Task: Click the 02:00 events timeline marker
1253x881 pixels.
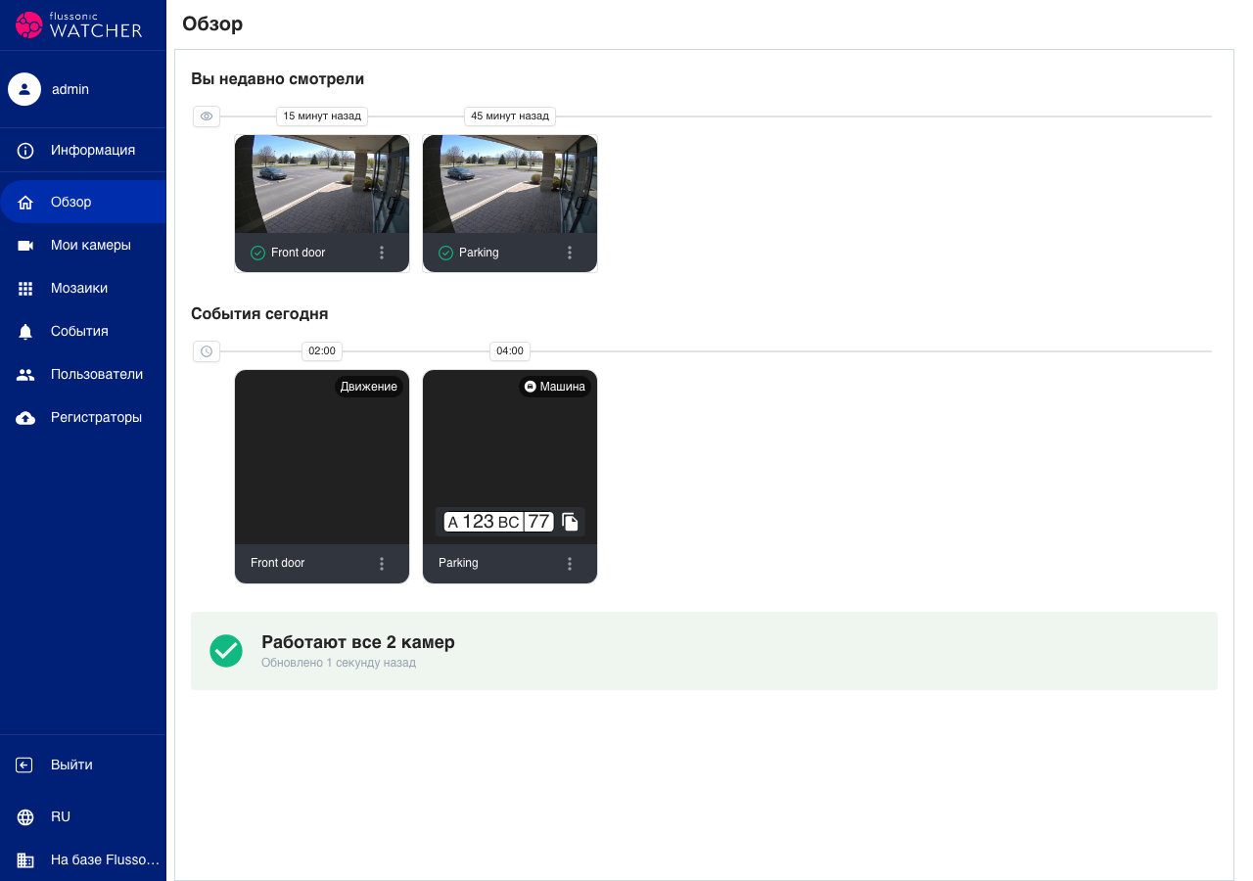Action: 322,351
